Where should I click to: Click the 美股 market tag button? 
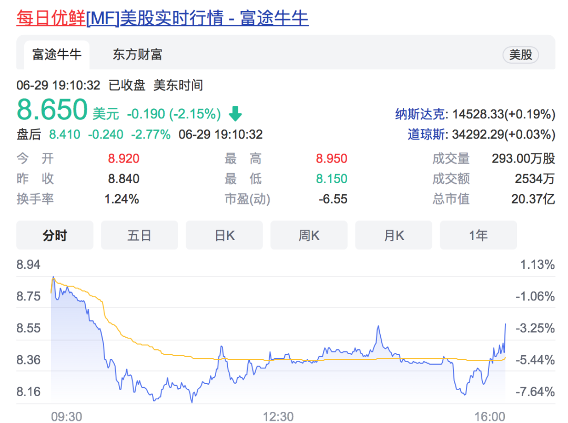pos(521,55)
